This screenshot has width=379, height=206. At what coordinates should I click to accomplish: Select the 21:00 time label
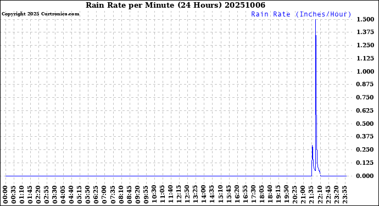tap(303, 195)
